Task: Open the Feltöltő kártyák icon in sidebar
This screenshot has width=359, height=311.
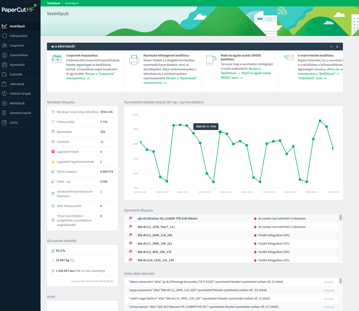Action: tap(4, 94)
